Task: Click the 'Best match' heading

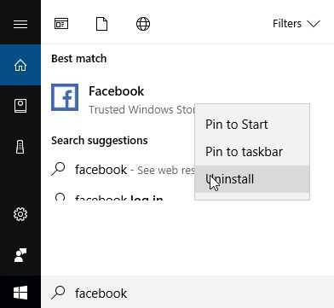Action: (x=79, y=59)
